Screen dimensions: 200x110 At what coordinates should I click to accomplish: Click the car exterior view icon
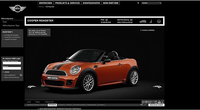click(143, 21)
